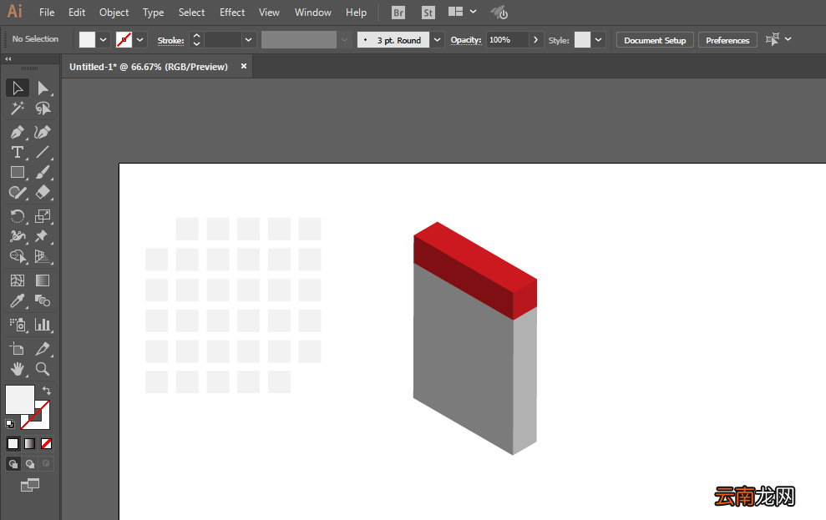
Task: Set paint mode to Gradient
Action: (29, 444)
